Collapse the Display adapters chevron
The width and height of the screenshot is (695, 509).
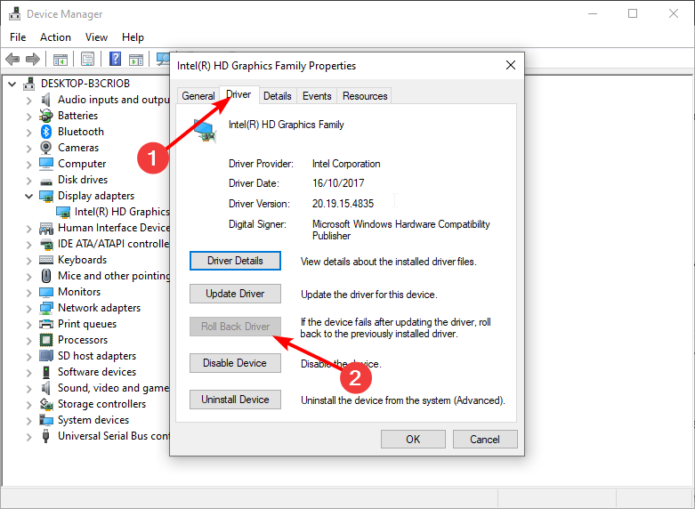tap(28, 196)
